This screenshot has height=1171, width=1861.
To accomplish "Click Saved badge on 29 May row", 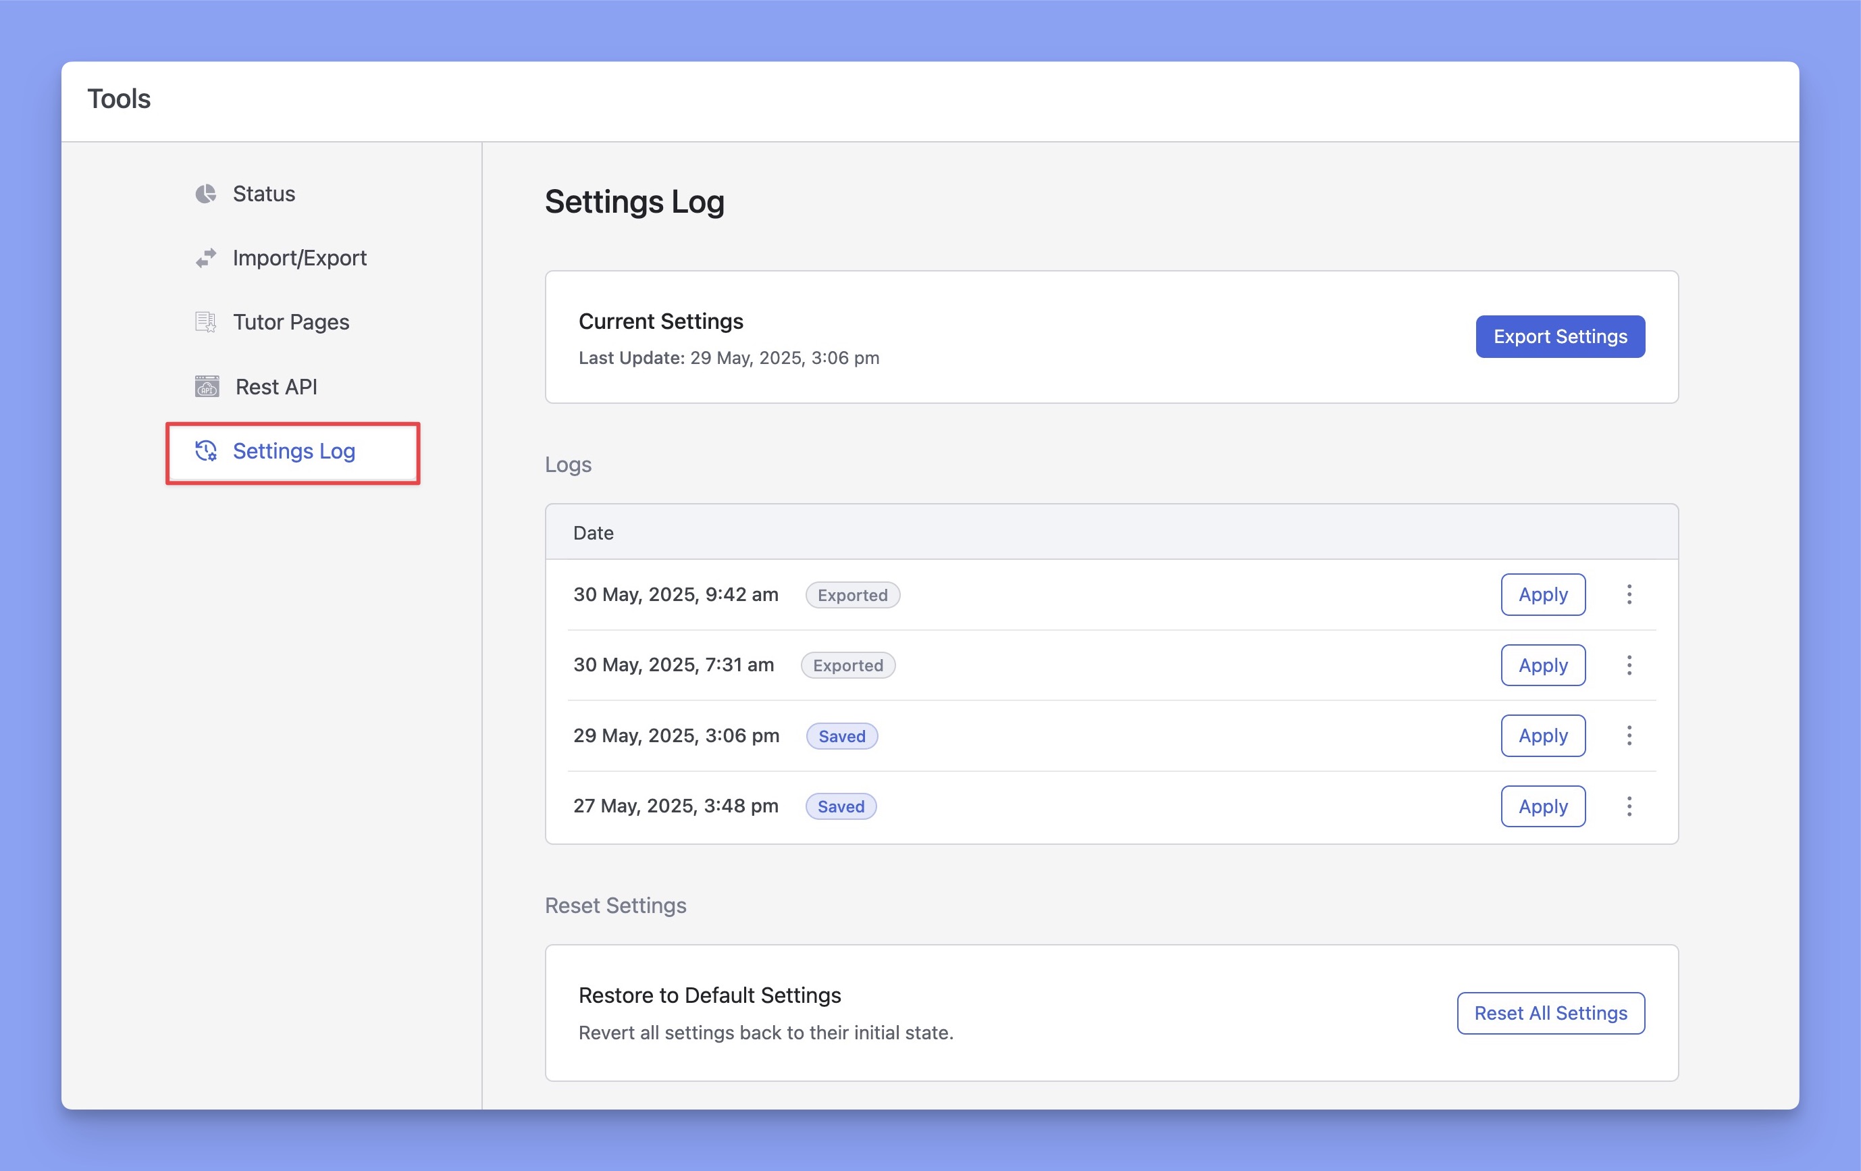I will click(x=841, y=737).
